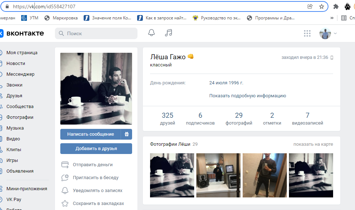This screenshot has width=355, height=210.
Task: Click the Уведомлять о записях bell icon
Action: click(65, 191)
